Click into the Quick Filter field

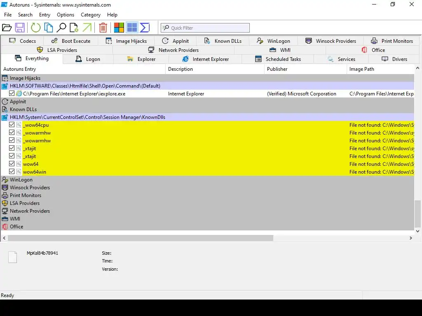[205, 28]
